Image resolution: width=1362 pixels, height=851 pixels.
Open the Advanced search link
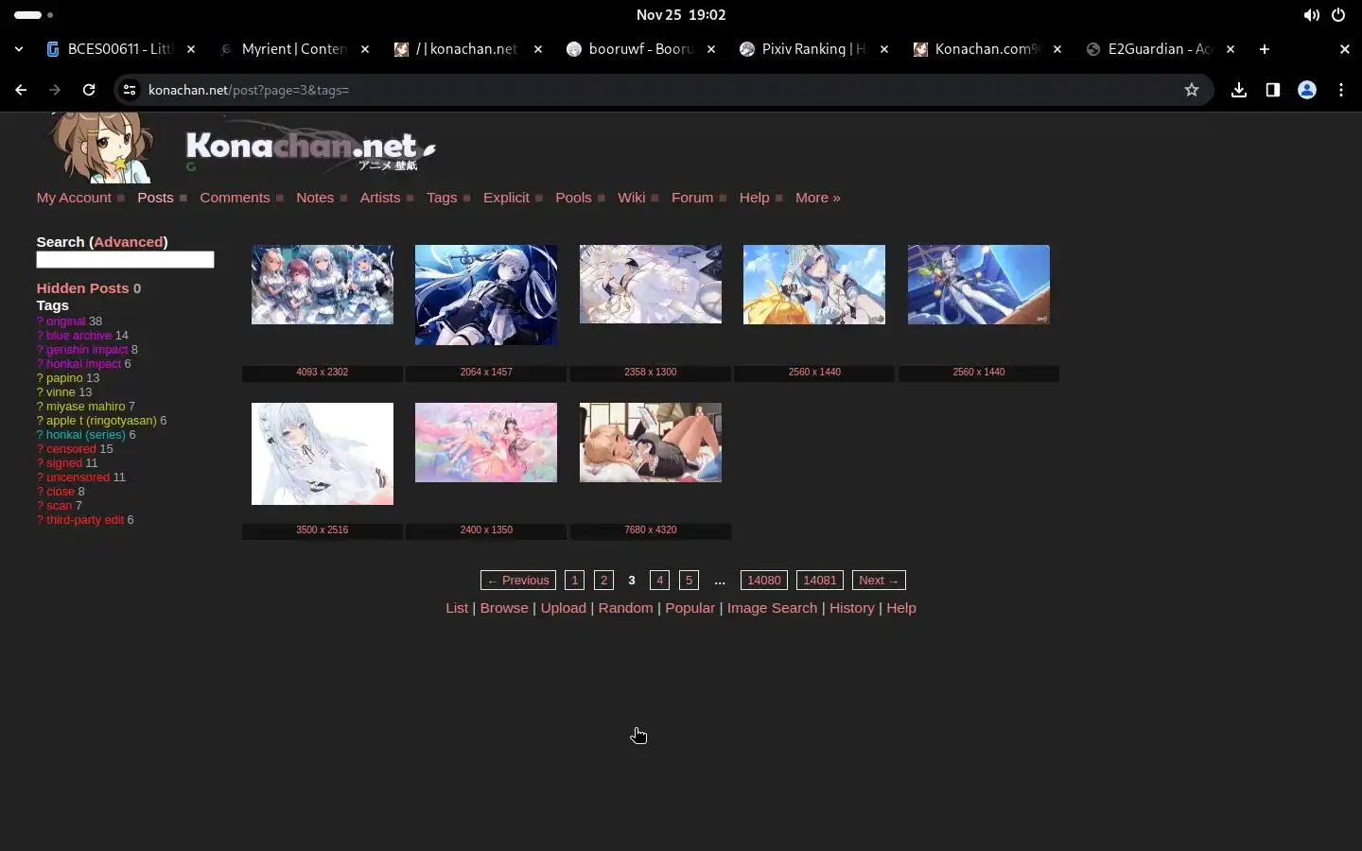(x=129, y=242)
